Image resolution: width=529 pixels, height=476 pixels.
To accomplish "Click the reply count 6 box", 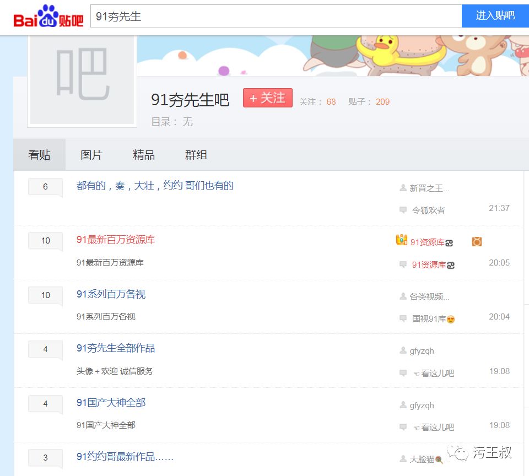I will [x=45, y=187].
